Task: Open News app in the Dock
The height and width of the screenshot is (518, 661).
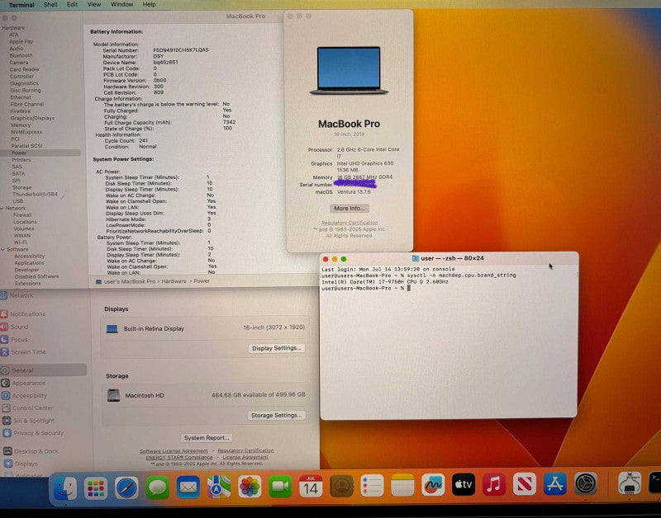Action: (x=525, y=483)
